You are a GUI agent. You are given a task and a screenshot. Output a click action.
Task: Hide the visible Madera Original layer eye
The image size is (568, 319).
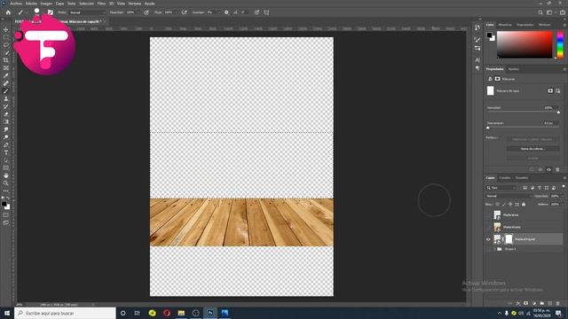click(488, 239)
